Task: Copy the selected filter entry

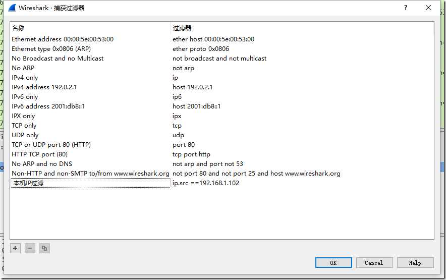Action: click(44, 248)
